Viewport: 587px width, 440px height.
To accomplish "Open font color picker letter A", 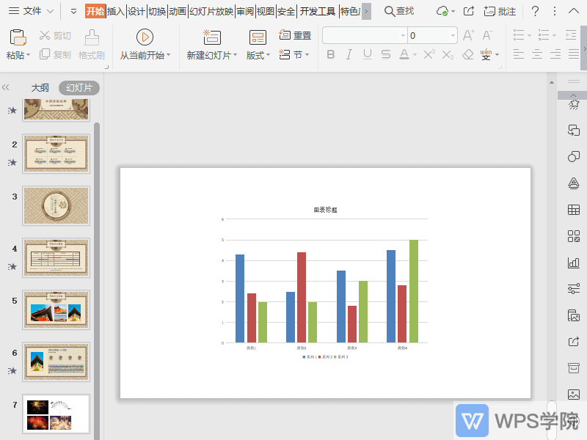I will point(404,54).
